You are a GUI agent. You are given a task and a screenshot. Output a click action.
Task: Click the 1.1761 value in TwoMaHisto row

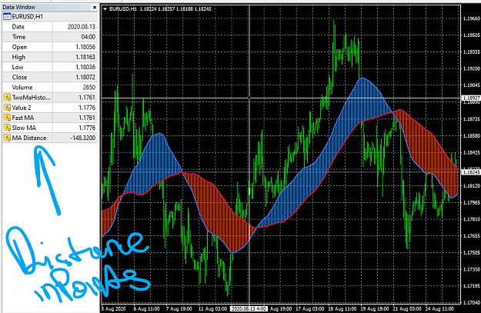click(x=87, y=98)
